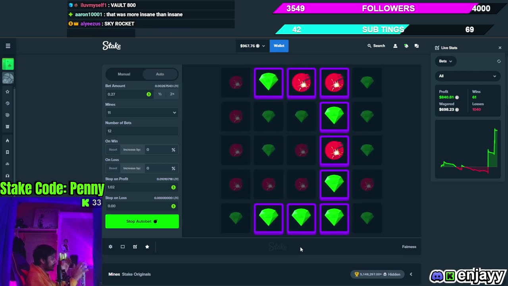Open the Fairness link
The width and height of the screenshot is (508, 286).
click(409, 247)
